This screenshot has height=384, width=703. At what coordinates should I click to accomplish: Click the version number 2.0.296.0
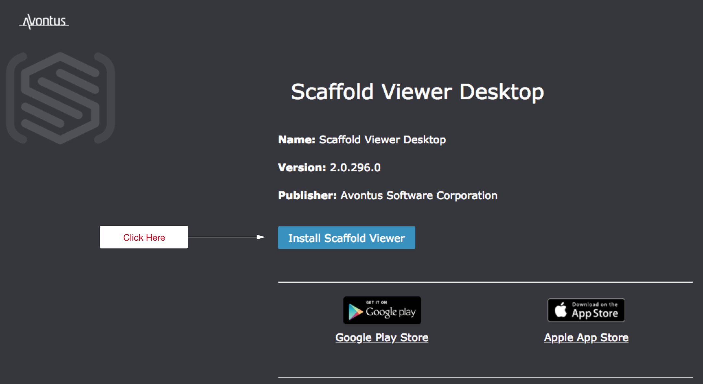click(x=355, y=167)
